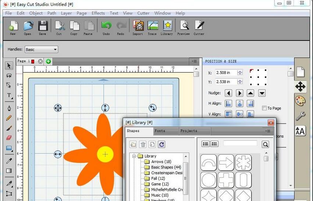
Task: Open the File menu
Action: [8, 13]
